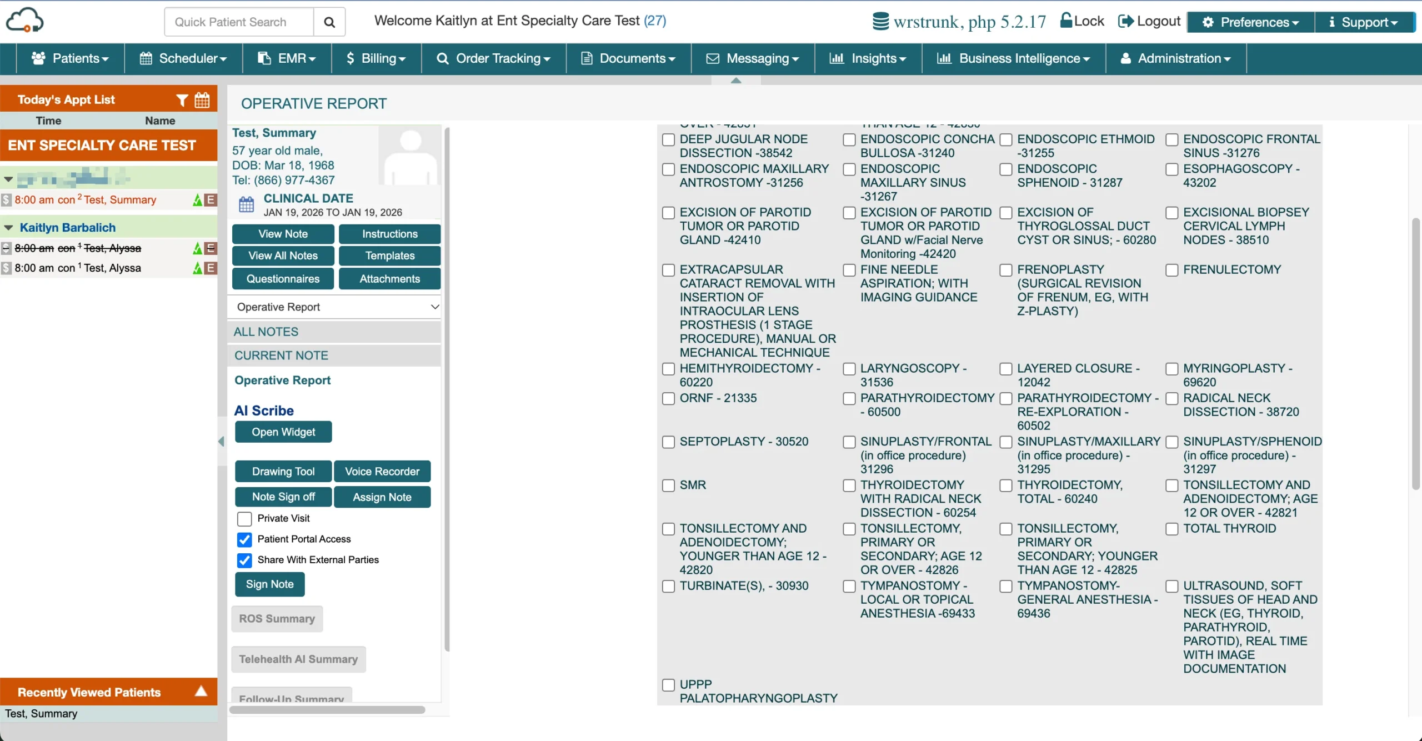The width and height of the screenshot is (1422, 741).
Task: Enable the Private Visit checkbox
Action: 244,519
